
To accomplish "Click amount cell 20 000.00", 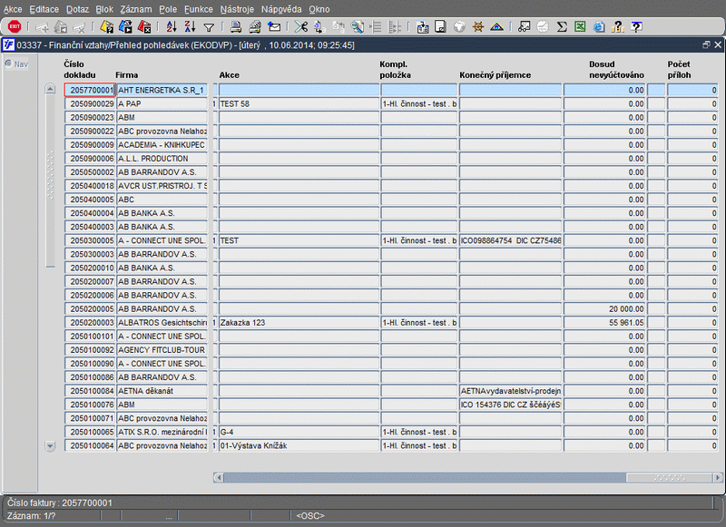I will pos(604,309).
